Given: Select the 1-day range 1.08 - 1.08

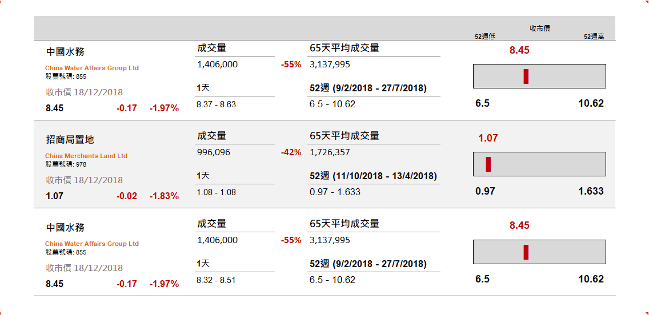Looking at the screenshot, I should coord(216,192).
